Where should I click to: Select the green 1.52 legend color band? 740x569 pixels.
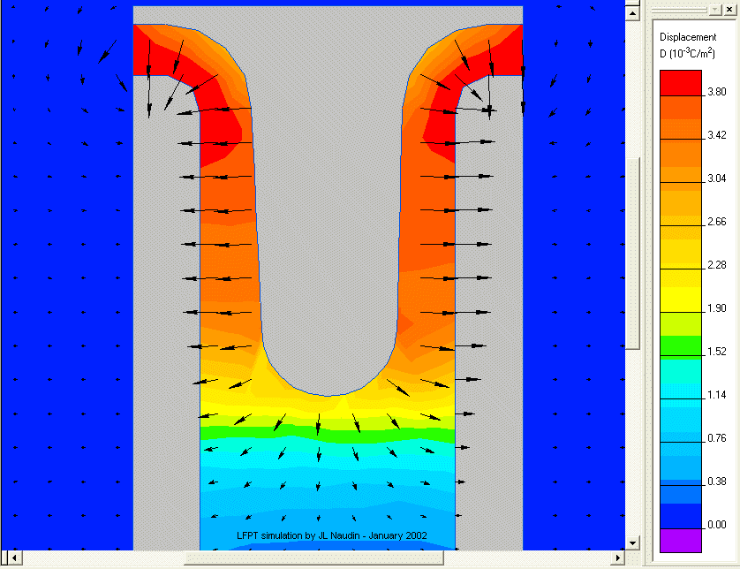click(x=681, y=345)
